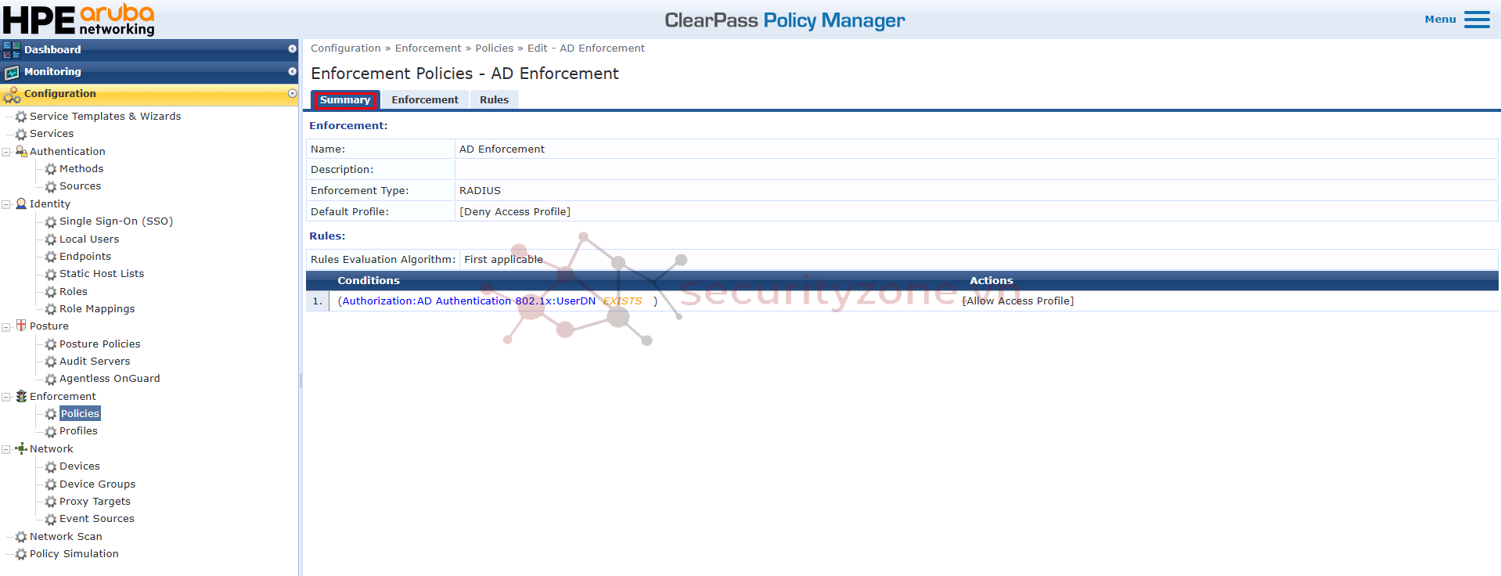Open the Dashboard accordion section
The width and height of the screenshot is (1501, 576).
click(149, 49)
